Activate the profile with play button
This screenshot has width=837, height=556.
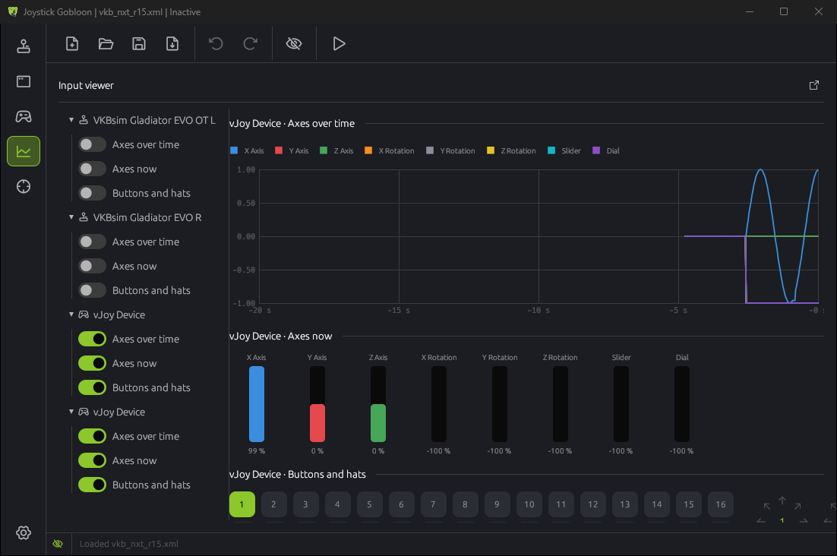[x=339, y=44]
